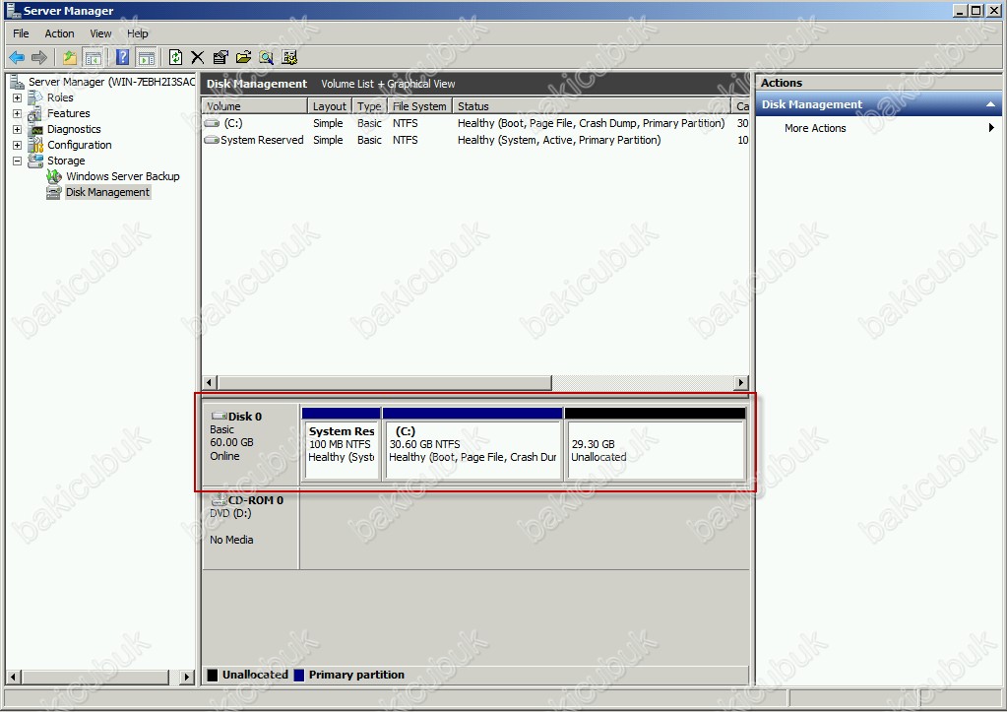This screenshot has height=712, width=1007.
Task: Select Windows Server Backup in tree
Action: [122, 177]
